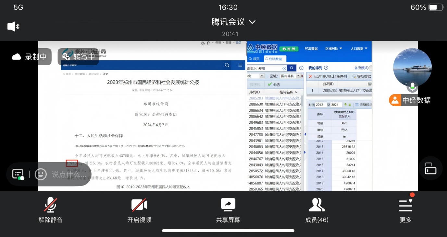Image resolution: width=447 pixels, height=237 pixels.
Task: Tap the speaker audio output icon
Action: tap(13, 27)
